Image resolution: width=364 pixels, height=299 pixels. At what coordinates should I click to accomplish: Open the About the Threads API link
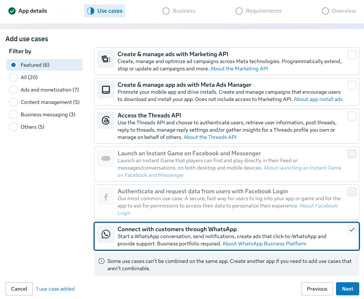[210, 137]
